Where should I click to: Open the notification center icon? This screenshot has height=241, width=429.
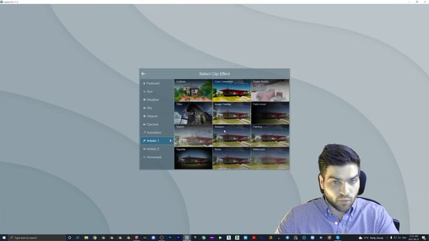point(424,238)
